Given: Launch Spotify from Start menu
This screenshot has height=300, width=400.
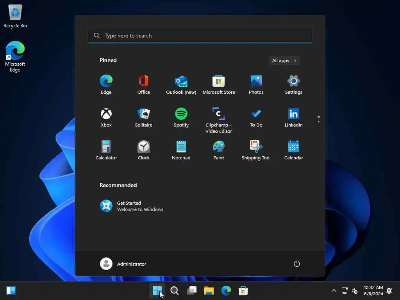Looking at the screenshot, I should pos(181,118).
